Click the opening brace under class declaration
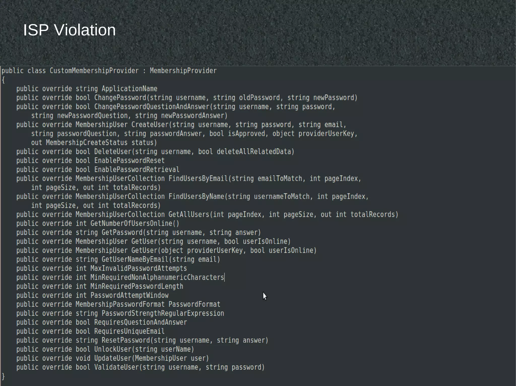This screenshot has height=386, width=516. point(3,80)
